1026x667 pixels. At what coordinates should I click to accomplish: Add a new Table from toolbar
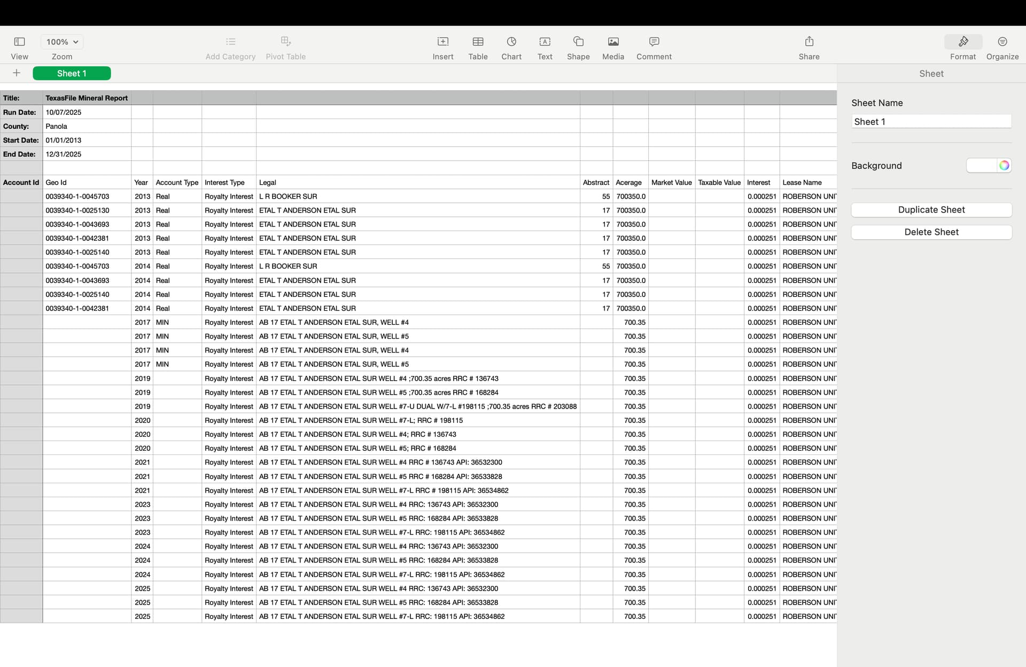pyautogui.click(x=478, y=42)
